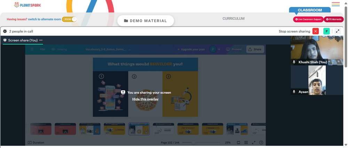Select slide thumbnail 105
Viewport: 348px width, 148px height.
[213, 129]
